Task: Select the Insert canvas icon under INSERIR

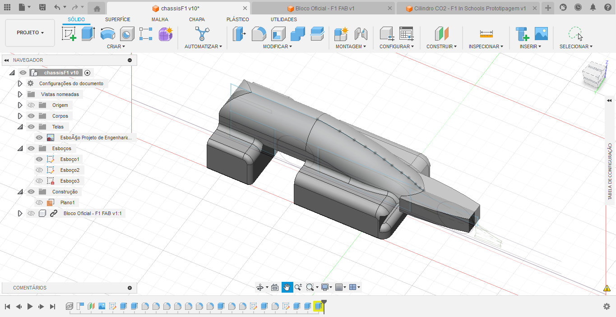Action: (x=541, y=33)
